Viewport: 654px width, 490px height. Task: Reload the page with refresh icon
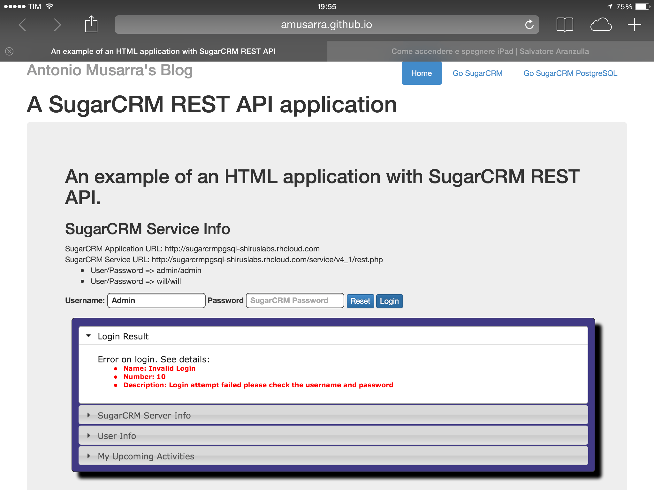529,25
